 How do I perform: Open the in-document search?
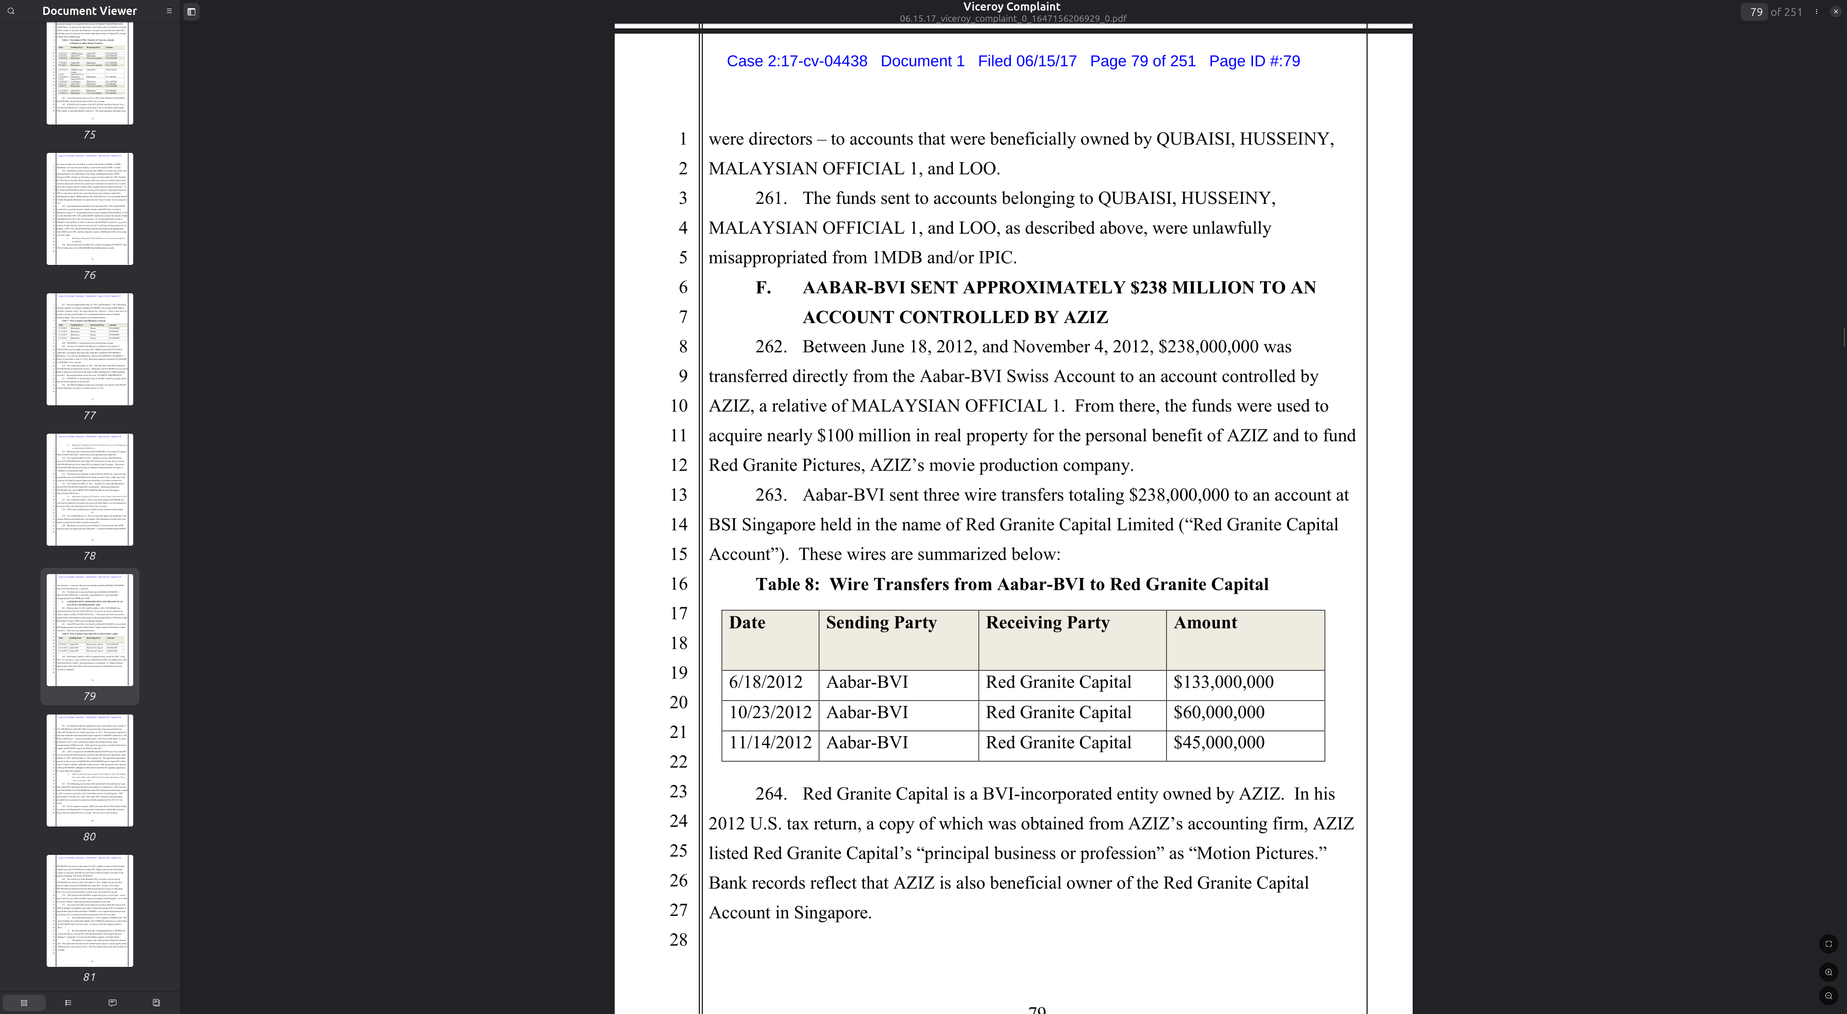coord(11,11)
